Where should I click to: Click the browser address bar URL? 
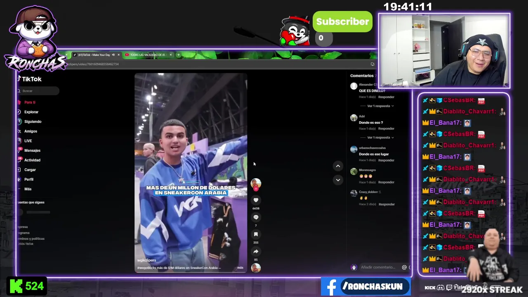click(x=92, y=64)
